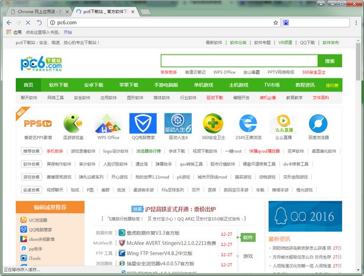Open Chrome's three-dot menu

(356, 22)
